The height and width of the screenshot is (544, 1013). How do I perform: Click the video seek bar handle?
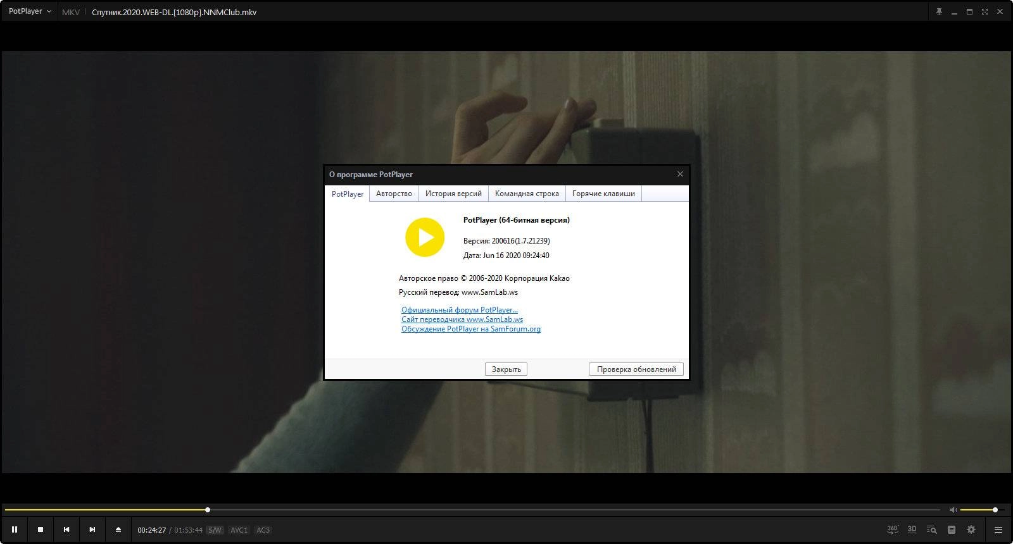pyautogui.click(x=208, y=510)
